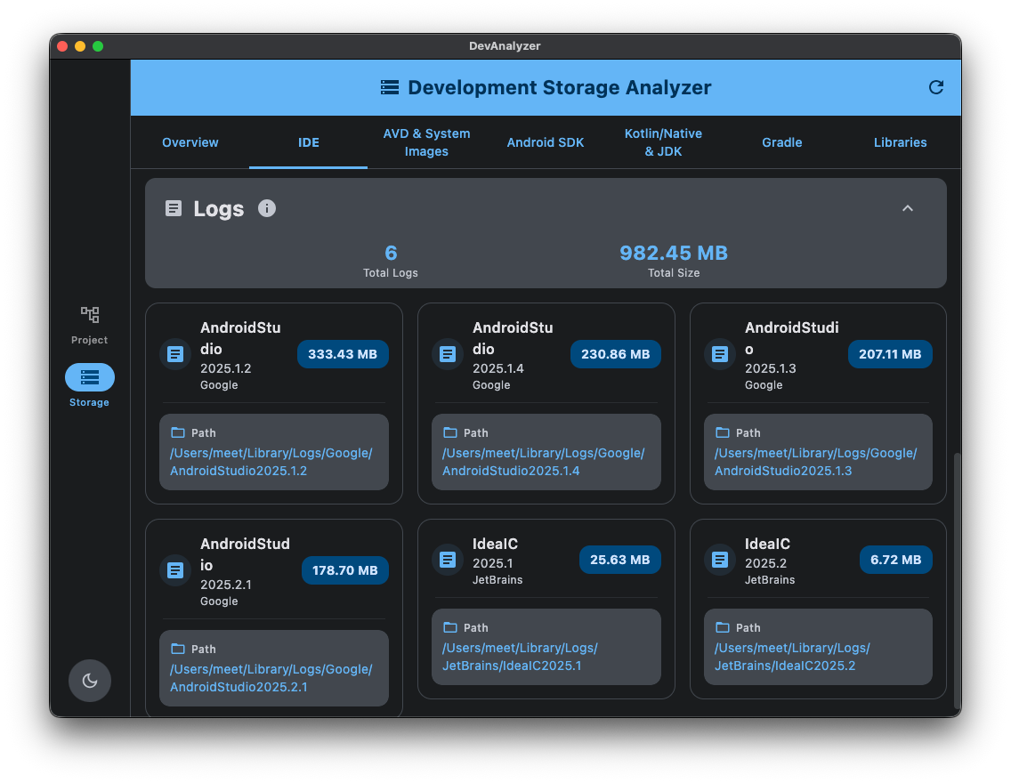Open the Kotlin/Native & JDK tab

click(664, 142)
